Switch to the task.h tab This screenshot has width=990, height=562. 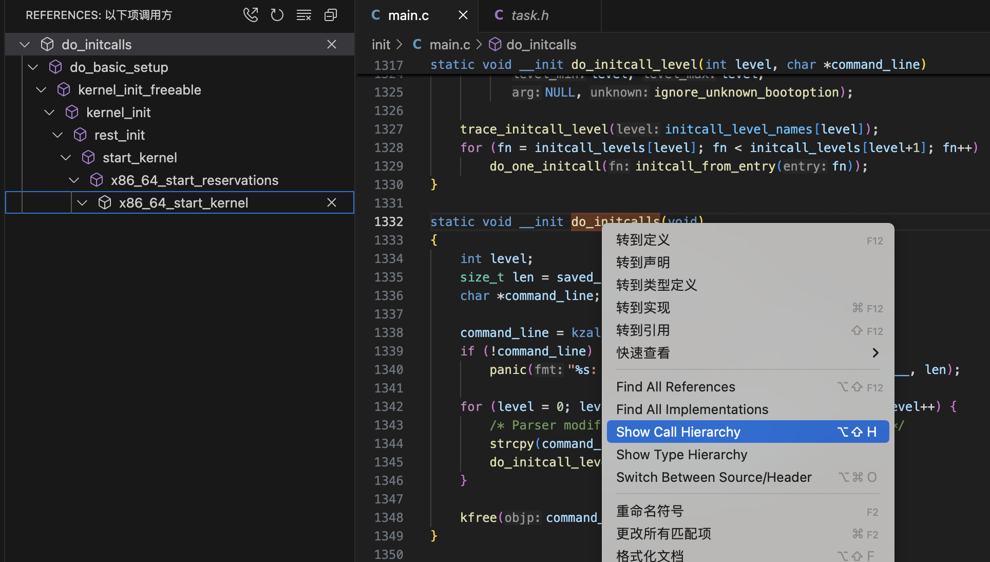[540, 15]
